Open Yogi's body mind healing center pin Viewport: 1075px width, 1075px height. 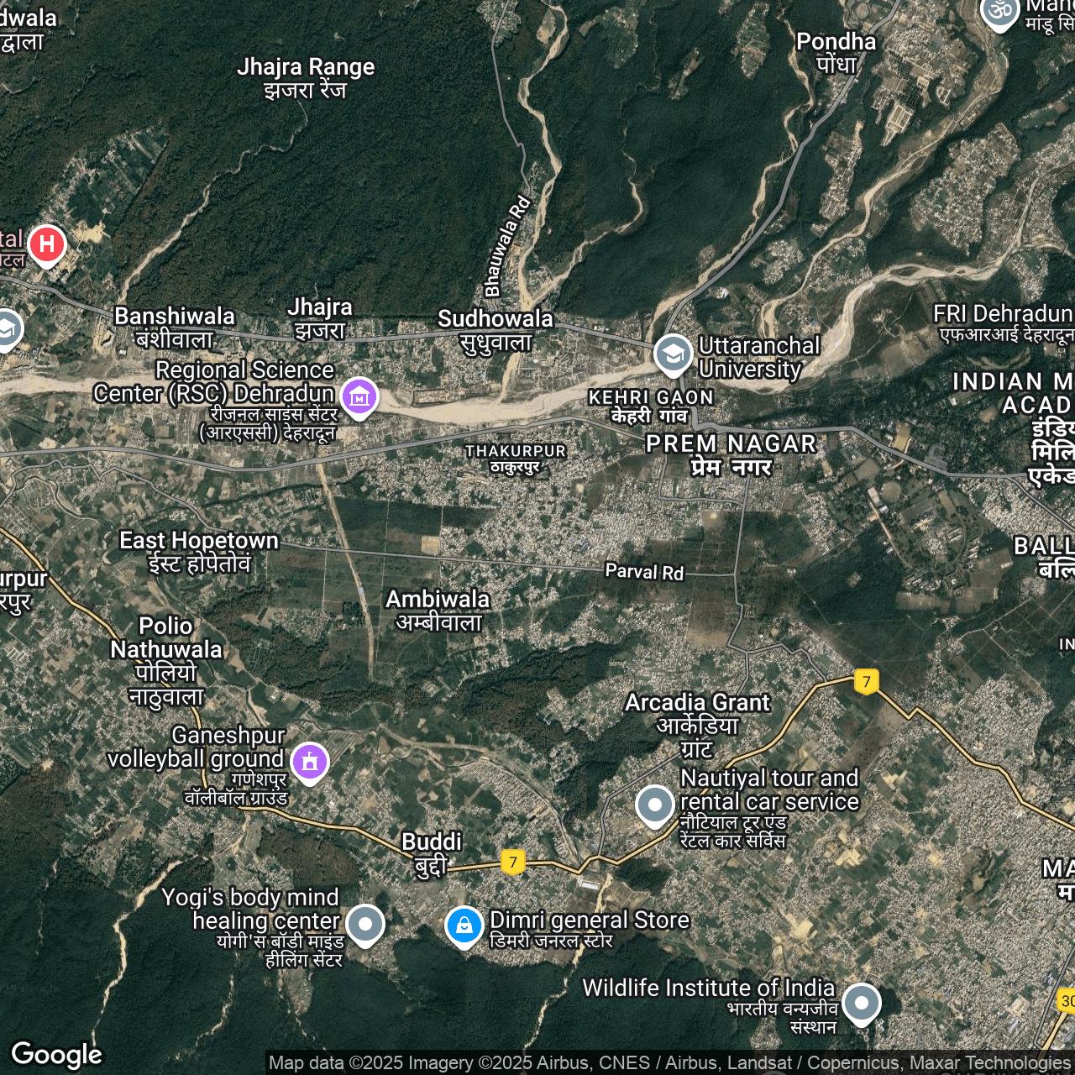coord(365,924)
